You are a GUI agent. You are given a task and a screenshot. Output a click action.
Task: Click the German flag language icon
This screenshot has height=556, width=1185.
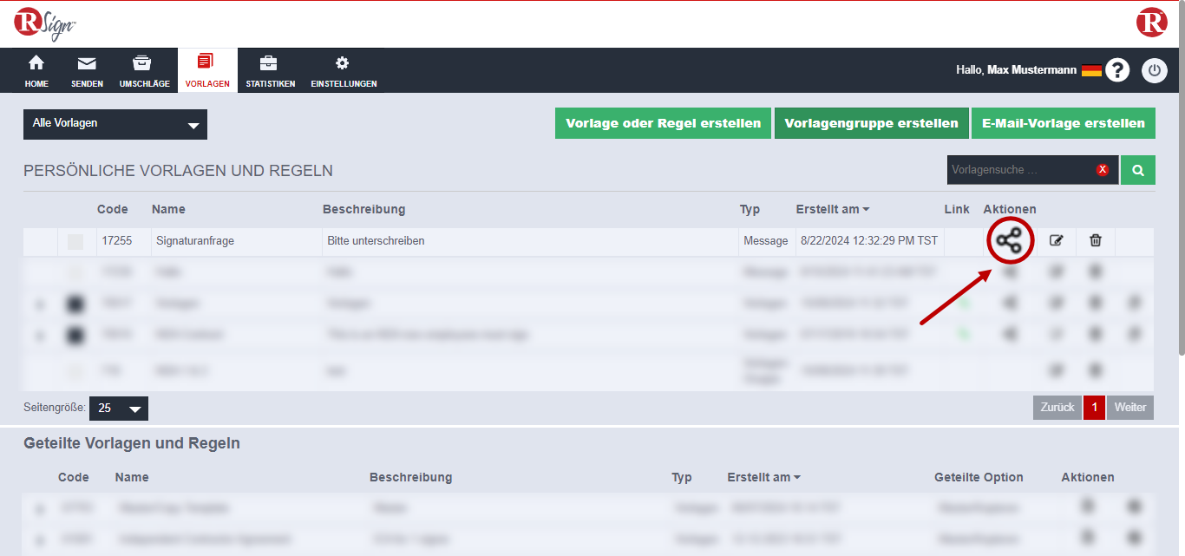coord(1091,70)
